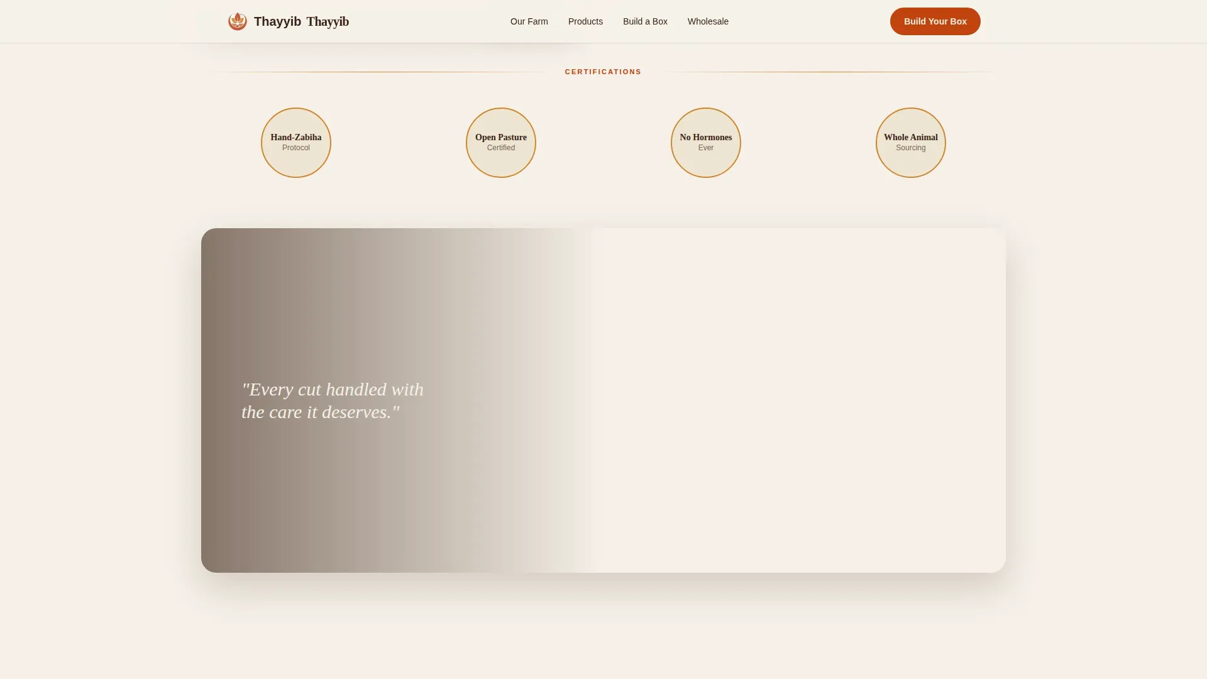1207x679 pixels.
Task: Select the Open Pasture Certified badge
Action: point(501,143)
